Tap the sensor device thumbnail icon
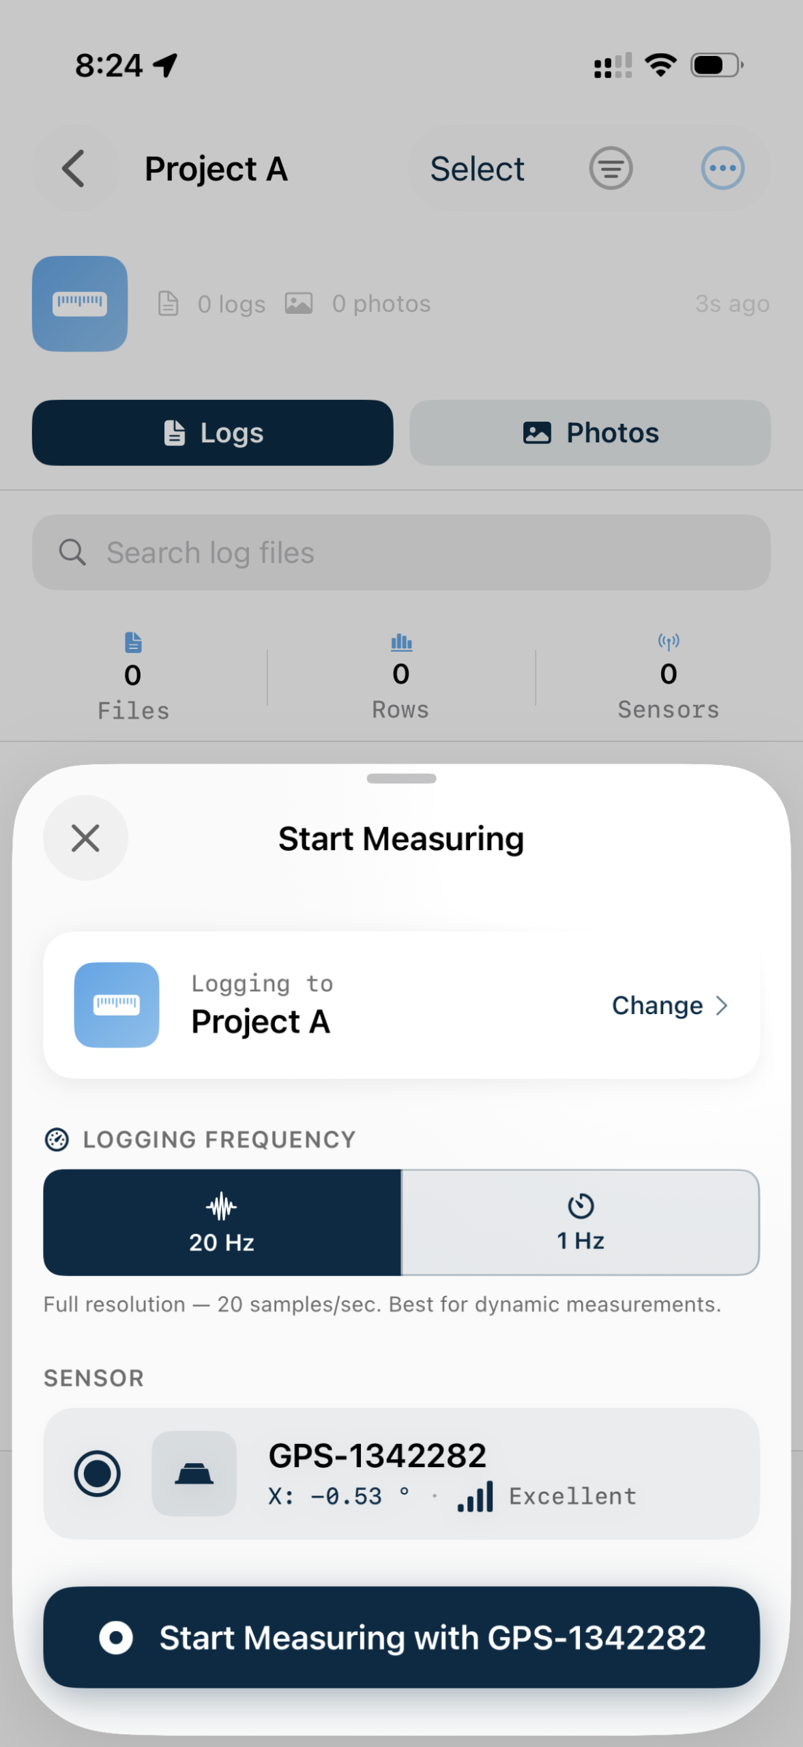 [194, 1473]
